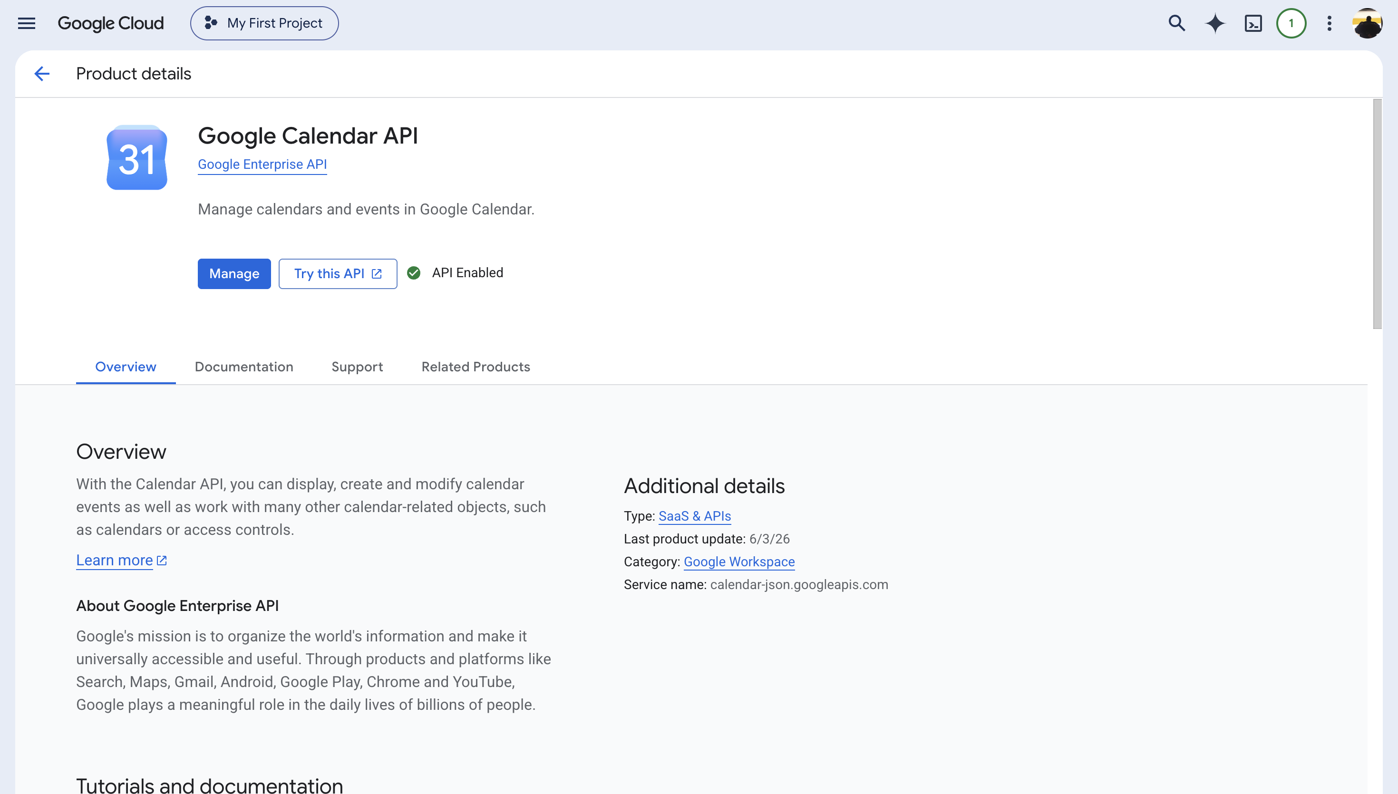
Task: Select the Overview tab
Action: [x=126, y=367]
